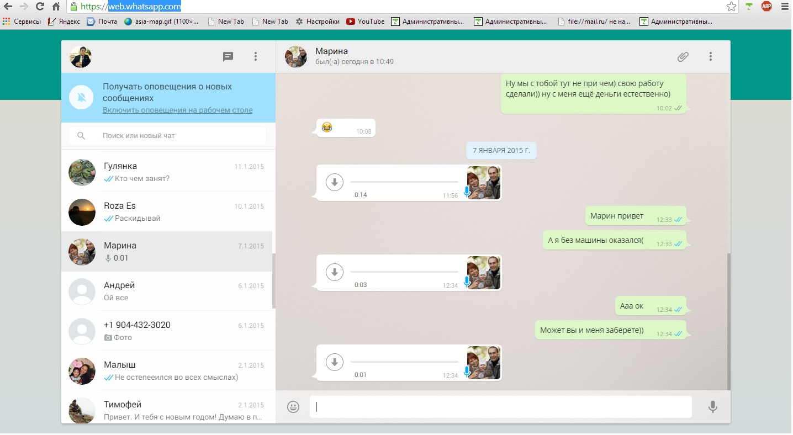
Task: Open the sidebar three-dot menu
Action: [x=256, y=56]
